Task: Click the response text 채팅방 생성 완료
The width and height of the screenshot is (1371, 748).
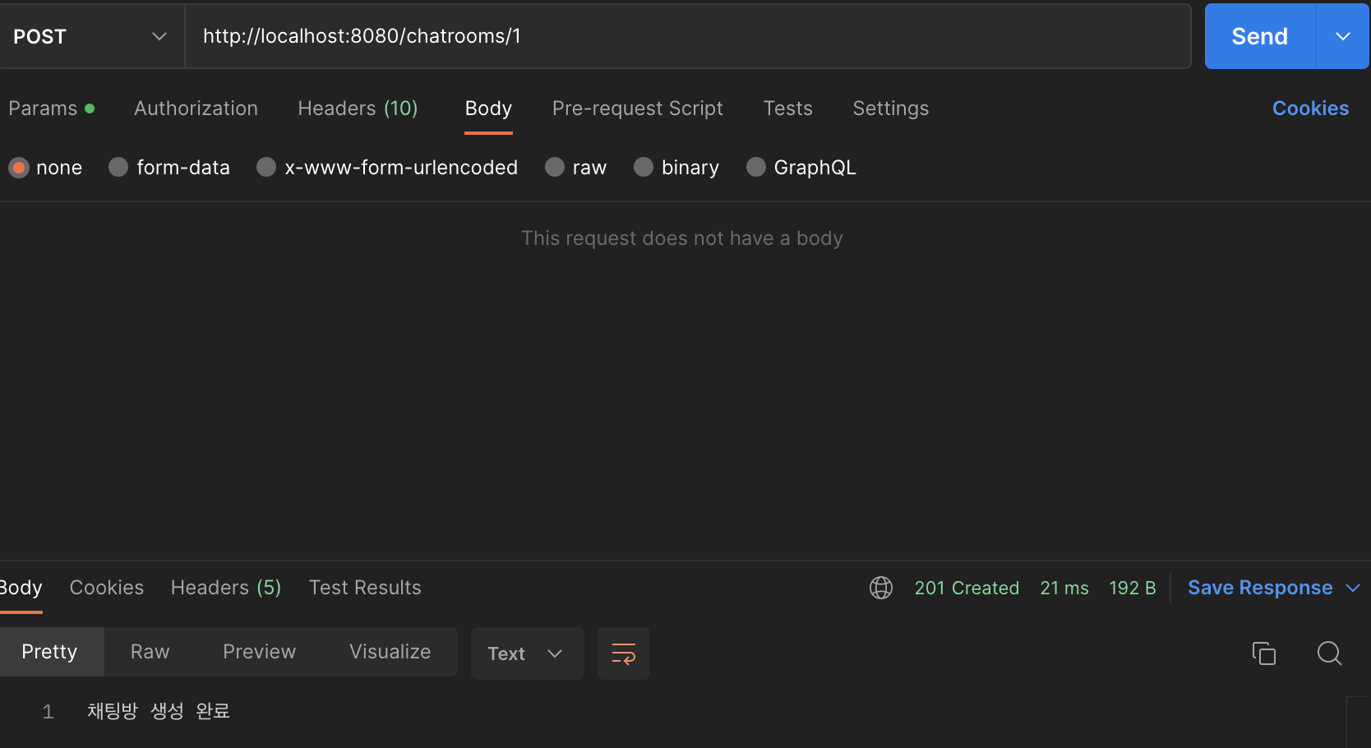Action: (x=159, y=711)
